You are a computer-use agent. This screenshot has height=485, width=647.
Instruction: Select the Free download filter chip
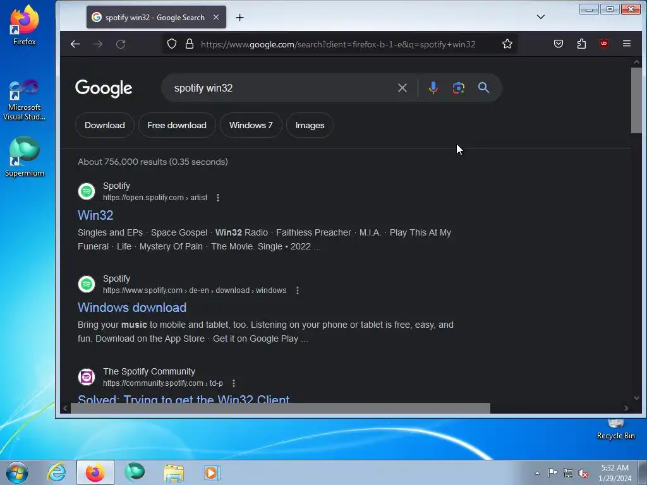(177, 126)
